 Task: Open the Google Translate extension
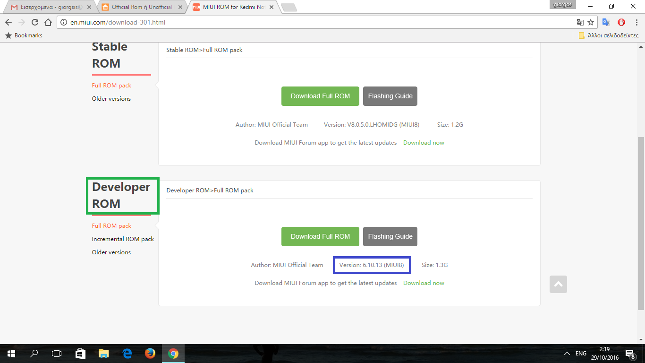click(606, 22)
